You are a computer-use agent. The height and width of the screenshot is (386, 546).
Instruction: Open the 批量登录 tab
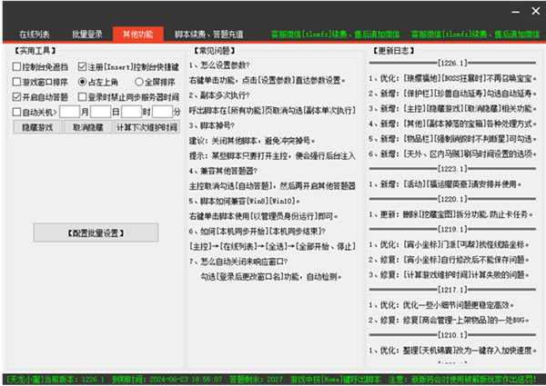[86, 34]
